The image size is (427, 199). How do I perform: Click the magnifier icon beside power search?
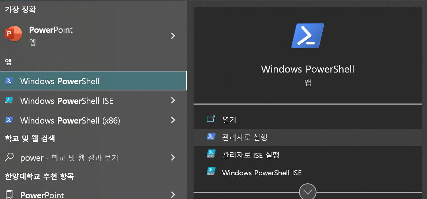pyautogui.click(x=9, y=157)
